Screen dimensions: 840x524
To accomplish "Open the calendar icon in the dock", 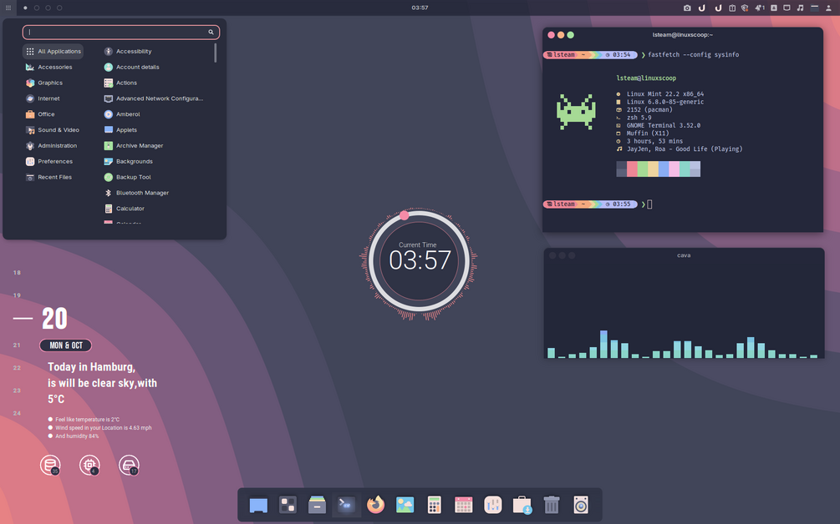I will click(463, 505).
